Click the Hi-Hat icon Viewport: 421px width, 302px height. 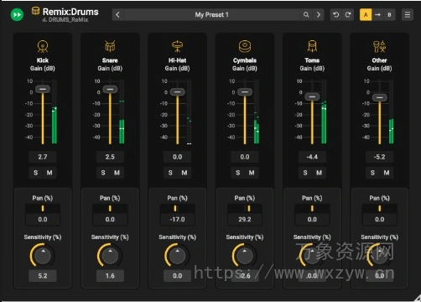click(177, 46)
